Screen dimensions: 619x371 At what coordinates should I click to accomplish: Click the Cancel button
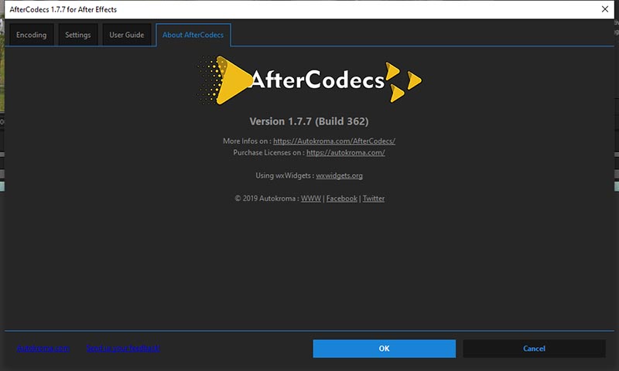click(x=534, y=349)
